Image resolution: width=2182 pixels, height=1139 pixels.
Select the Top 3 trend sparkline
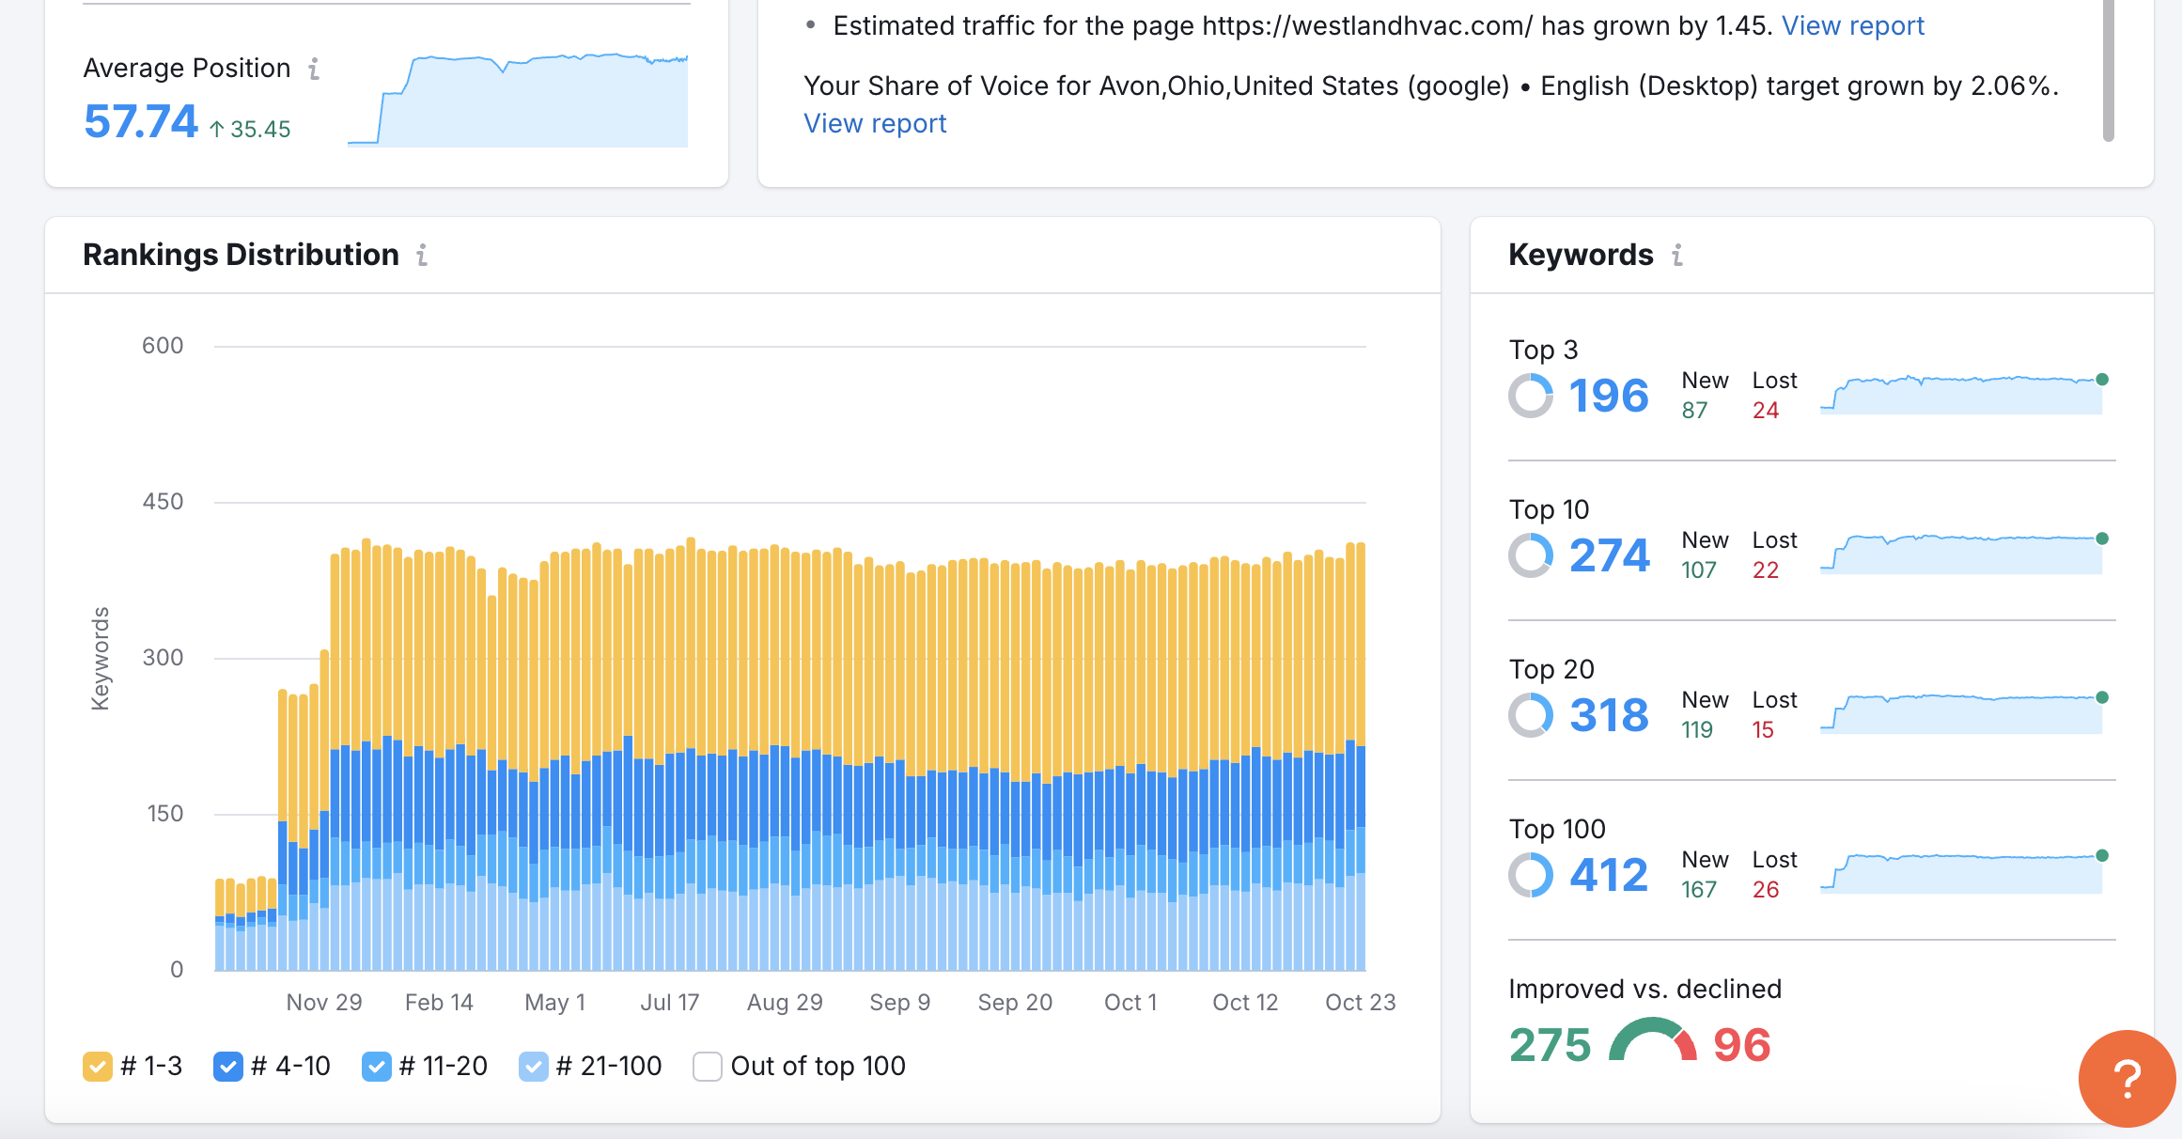pyautogui.click(x=1964, y=395)
